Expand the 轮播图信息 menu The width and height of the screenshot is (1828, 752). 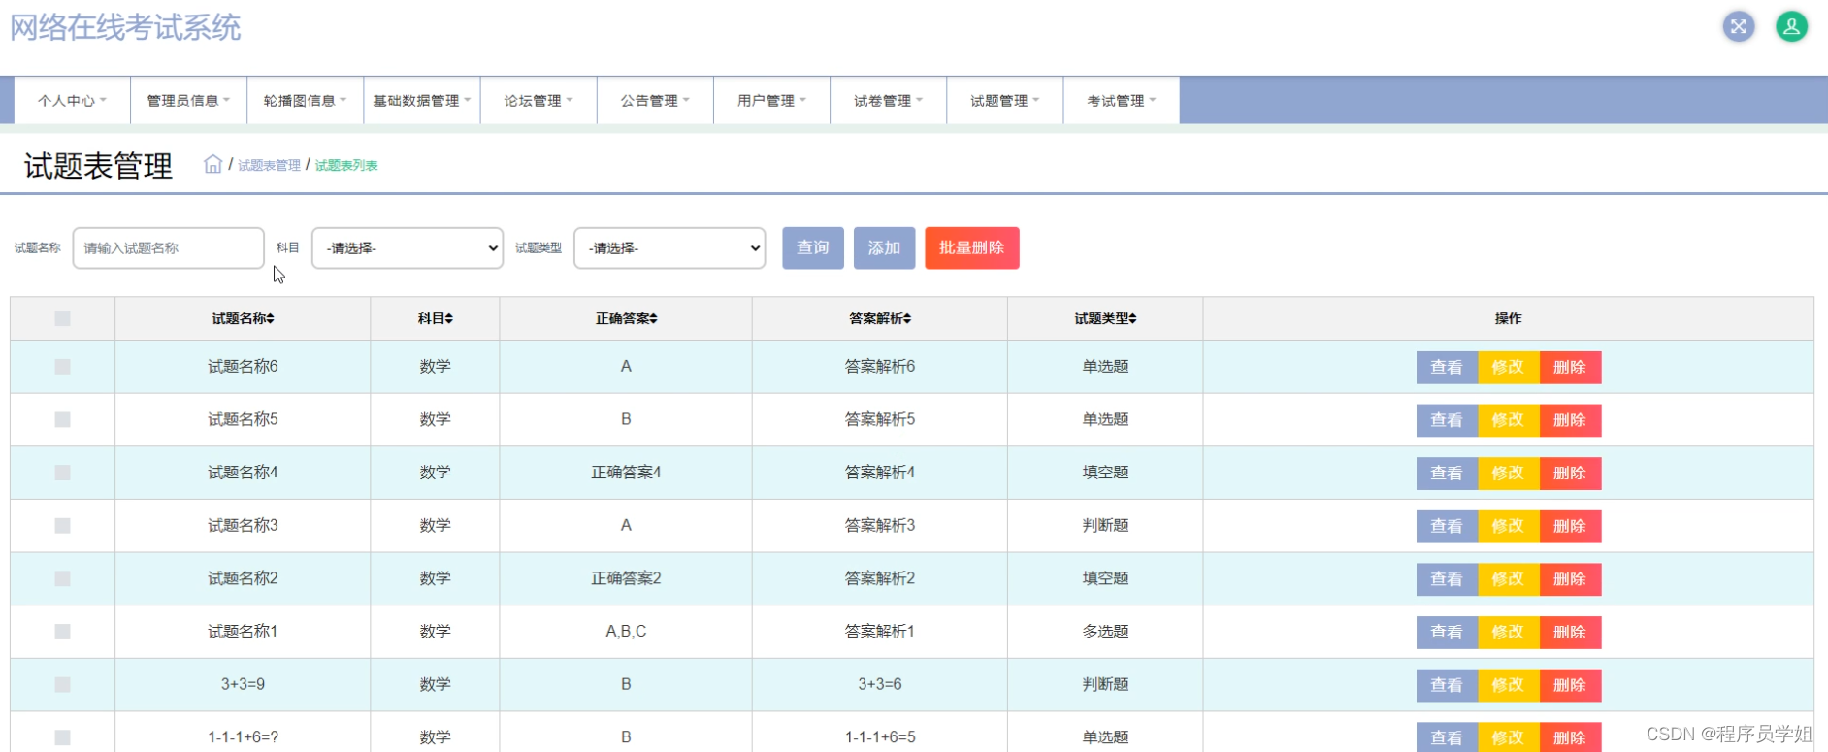305,100
